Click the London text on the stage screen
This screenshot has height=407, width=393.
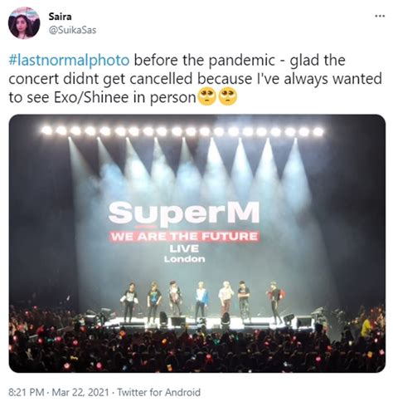[185, 259]
